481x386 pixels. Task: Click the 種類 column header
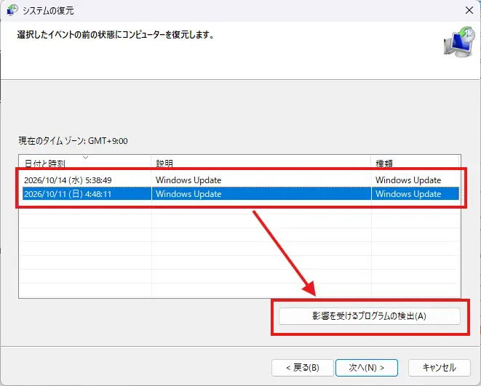pyautogui.click(x=416, y=162)
